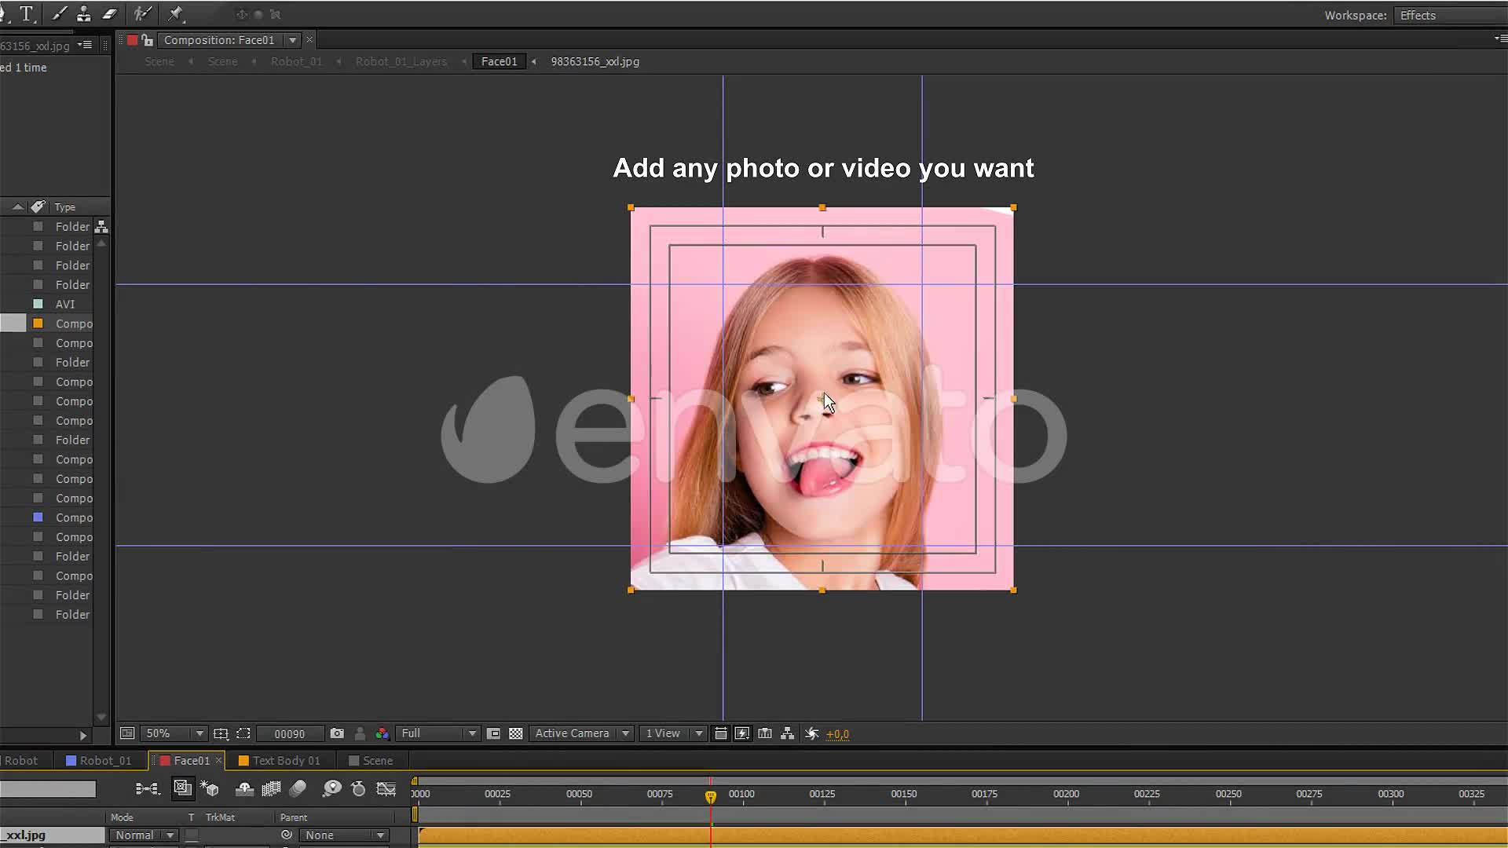Select the Text tool in toolbar

point(27,13)
